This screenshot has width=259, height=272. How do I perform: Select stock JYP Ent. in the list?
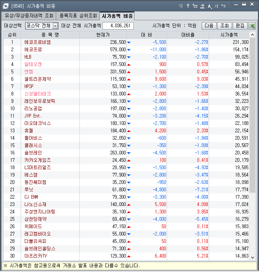click(33, 116)
